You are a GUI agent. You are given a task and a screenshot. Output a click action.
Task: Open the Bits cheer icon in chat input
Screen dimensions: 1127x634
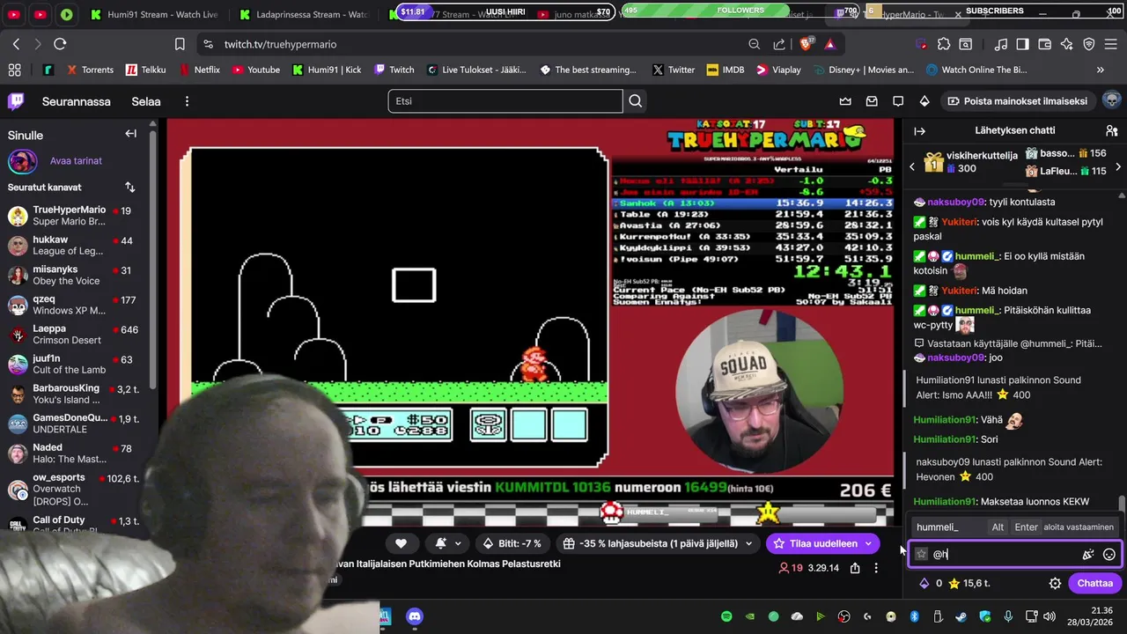coord(1088,554)
